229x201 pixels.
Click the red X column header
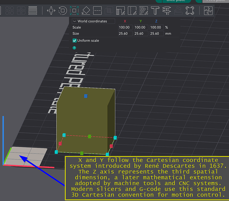(x=125, y=21)
